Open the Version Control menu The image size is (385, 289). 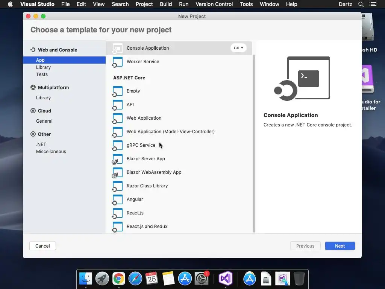pos(214,4)
